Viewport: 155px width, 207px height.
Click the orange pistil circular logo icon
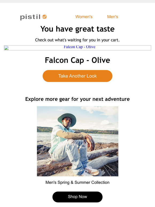coord(44,17)
